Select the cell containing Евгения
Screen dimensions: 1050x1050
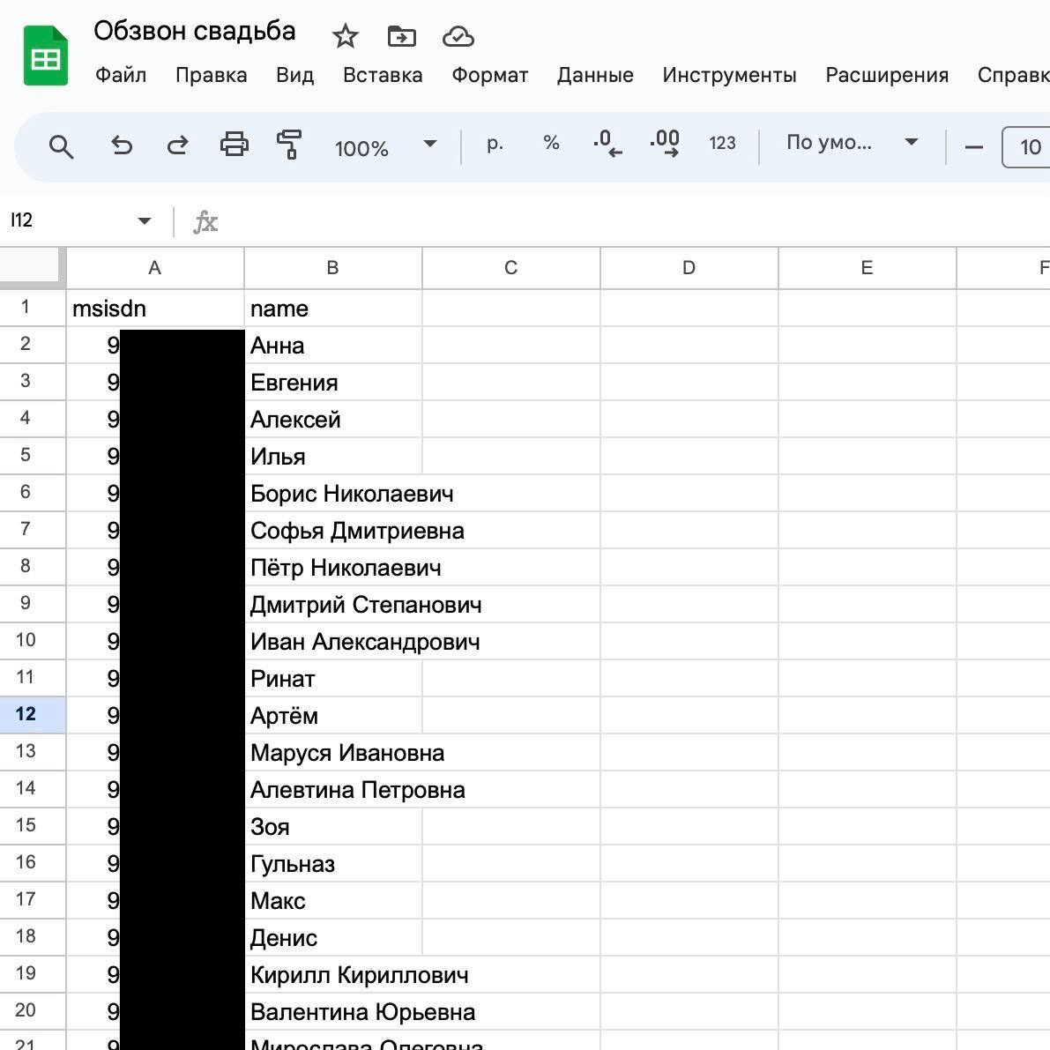[333, 383]
